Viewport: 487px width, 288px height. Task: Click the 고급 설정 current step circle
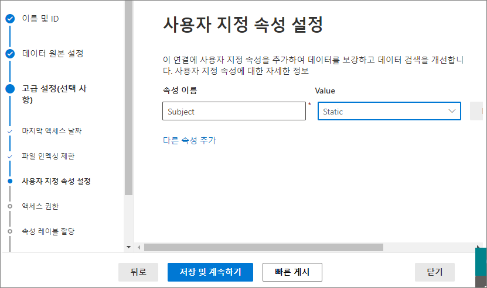[10, 89]
